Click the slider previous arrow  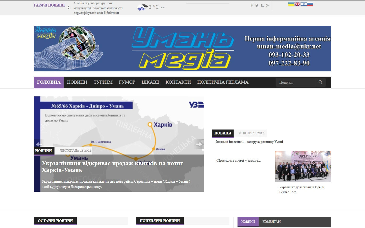point(39,144)
